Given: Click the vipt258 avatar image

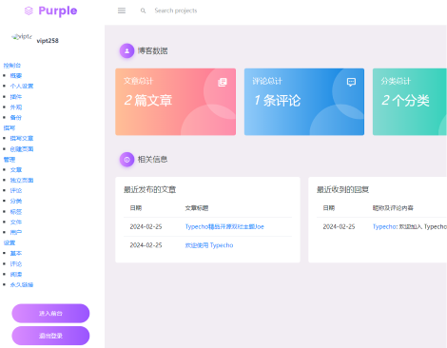Looking at the screenshot, I should click(x=22, y=37).
